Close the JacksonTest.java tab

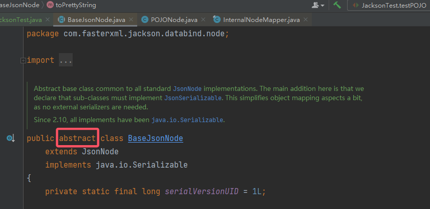pyautogui.click(x=48, y=20)
